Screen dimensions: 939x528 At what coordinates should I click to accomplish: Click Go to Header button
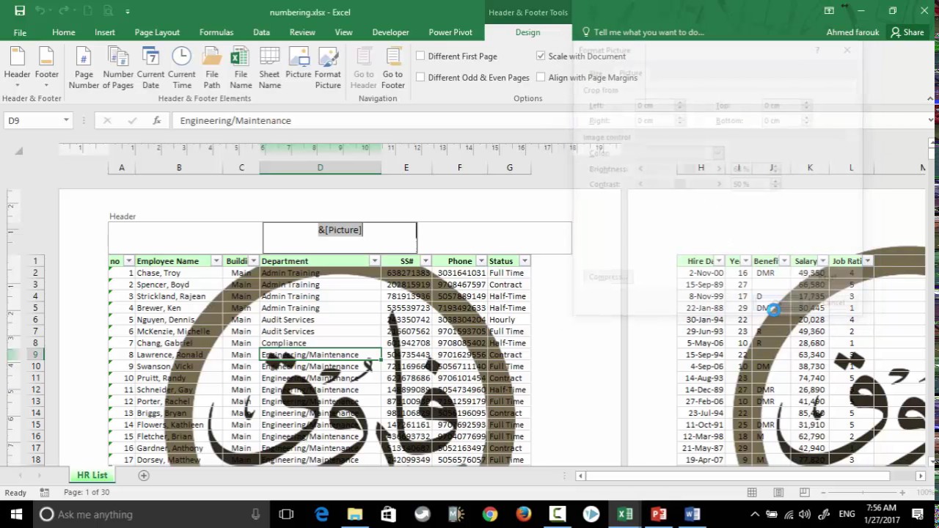(x=363, y=67)
